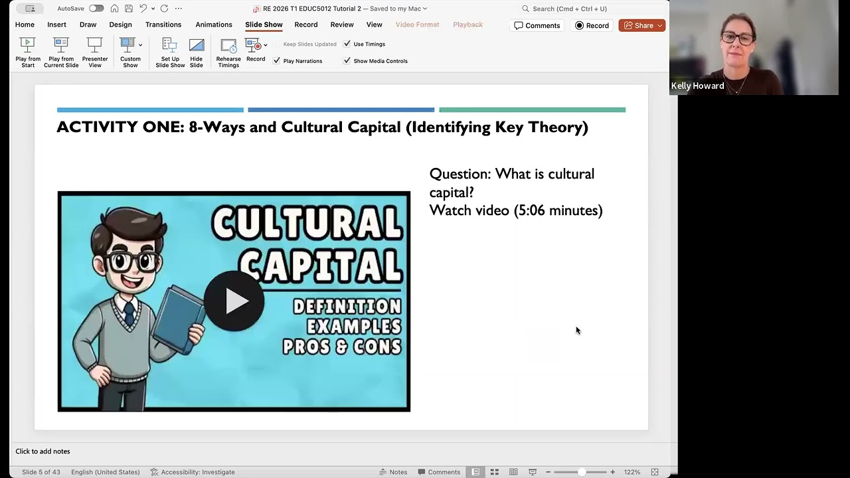Image resolution: width=850 pixels, height=478 pixels.
Task: Open the Draw tab
Action: coord(88,25)
